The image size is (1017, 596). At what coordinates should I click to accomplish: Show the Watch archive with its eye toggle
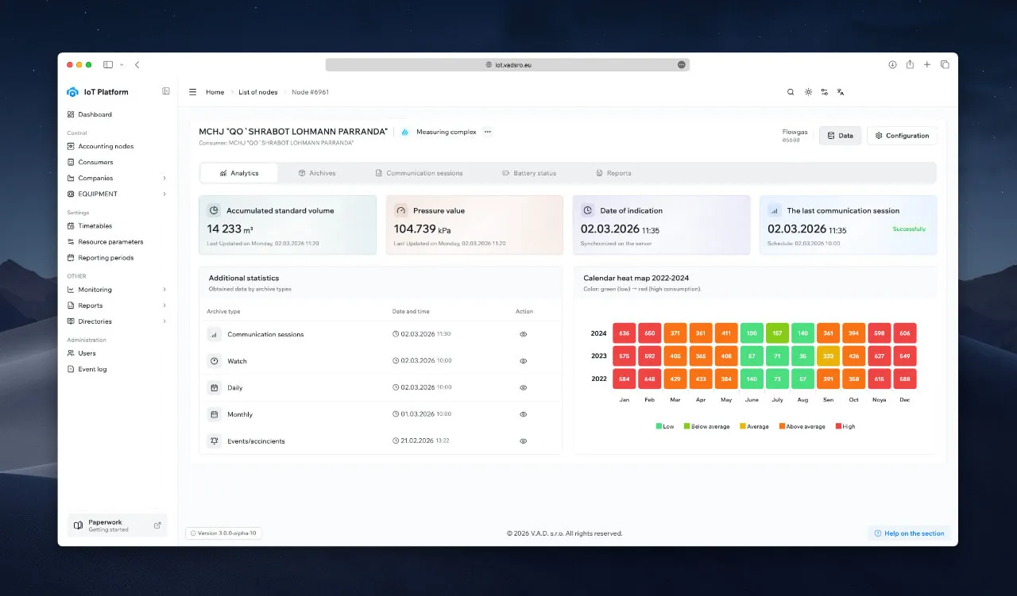pyautogui.click(x=523, y=360)
